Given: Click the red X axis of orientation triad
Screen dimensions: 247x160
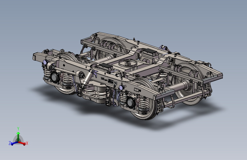Looking at the screenshot, I should [23, 143].
